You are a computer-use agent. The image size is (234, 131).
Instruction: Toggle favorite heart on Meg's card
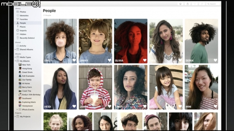(180, 60)
